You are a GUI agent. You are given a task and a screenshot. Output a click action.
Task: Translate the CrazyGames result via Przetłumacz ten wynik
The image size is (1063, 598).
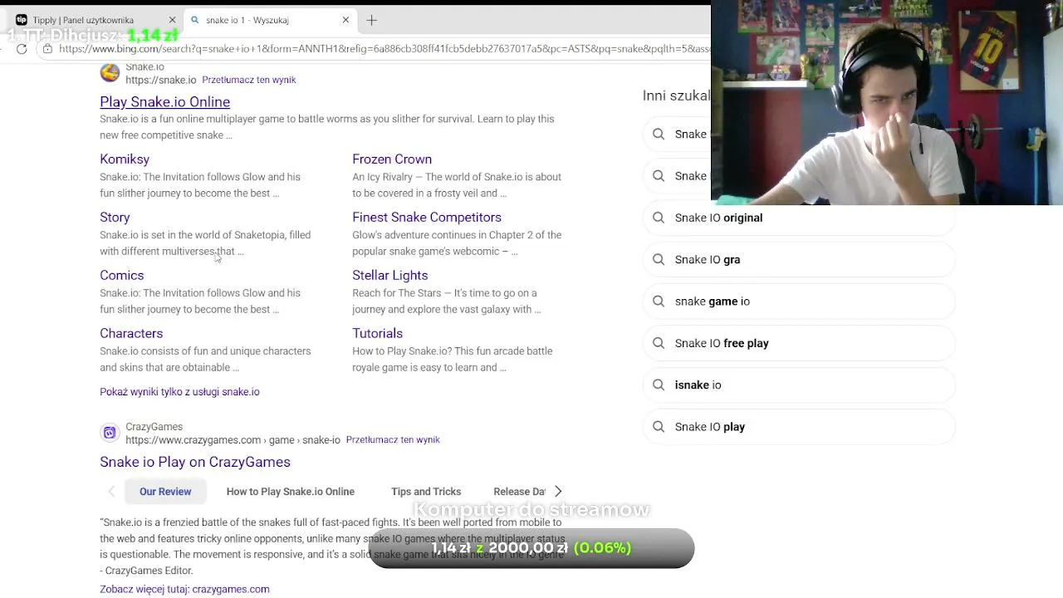point(393,439)
